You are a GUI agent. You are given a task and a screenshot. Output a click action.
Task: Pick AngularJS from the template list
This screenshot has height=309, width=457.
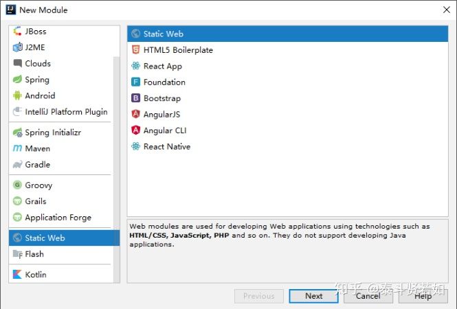click(x=161, y=115)
